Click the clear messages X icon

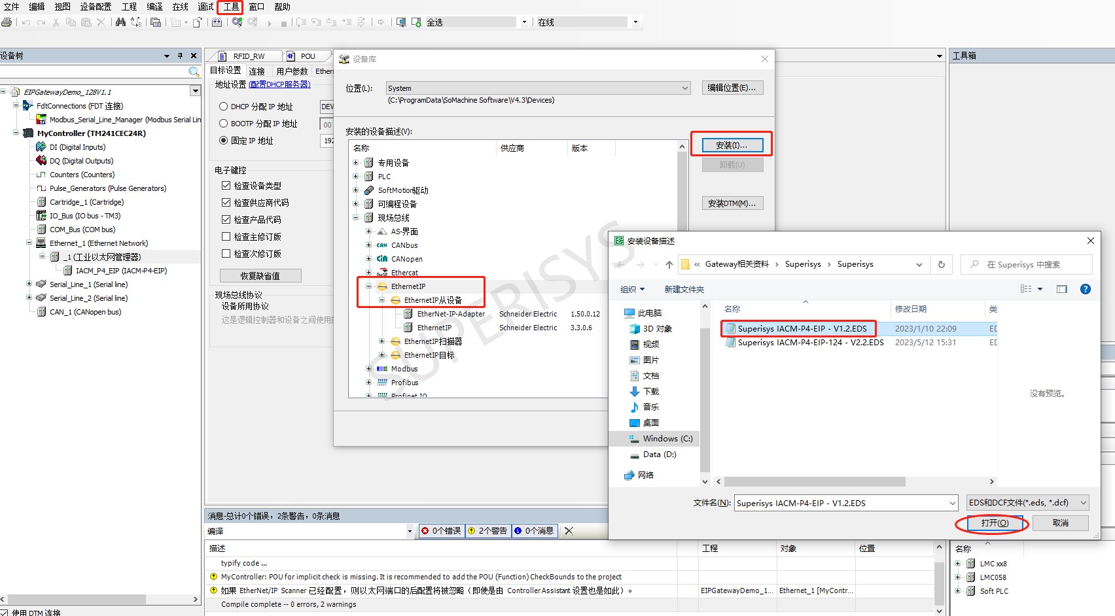coord(569,531)
